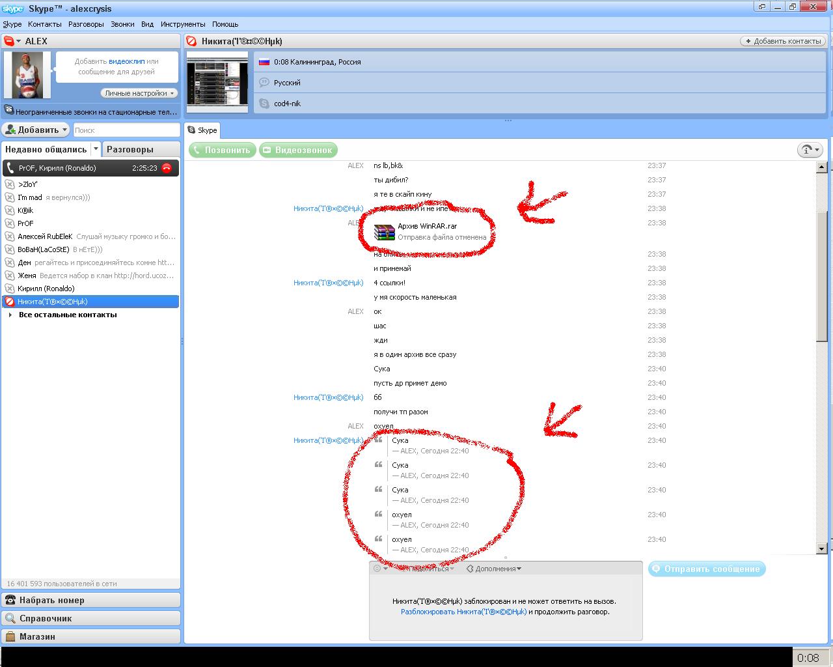
Task: Click Отправить сообщение send button
Action: [x=707, y=569]
